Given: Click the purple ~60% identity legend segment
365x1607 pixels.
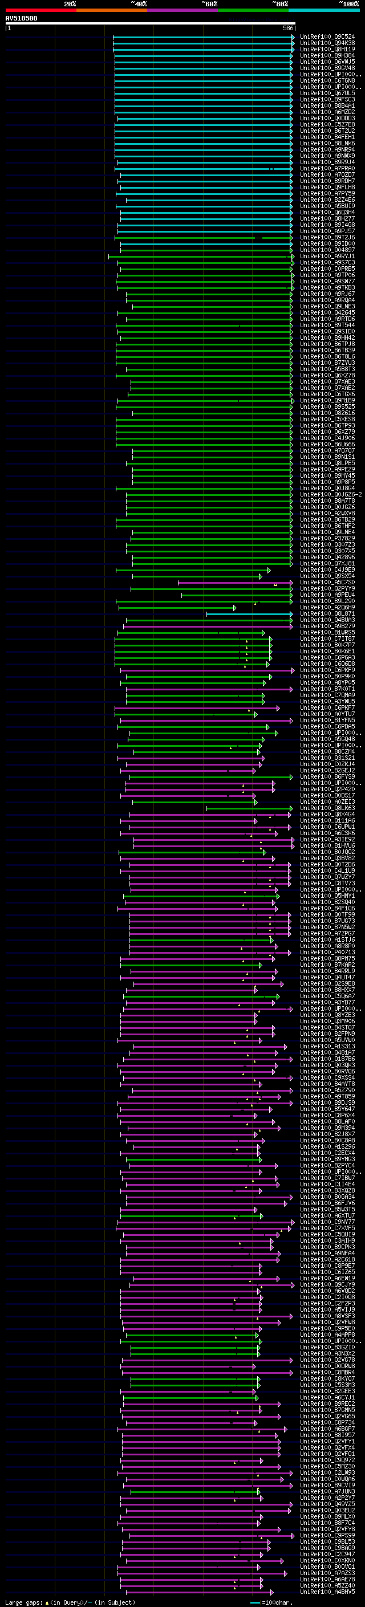Looking at the screenshot, I should point(183,10).
